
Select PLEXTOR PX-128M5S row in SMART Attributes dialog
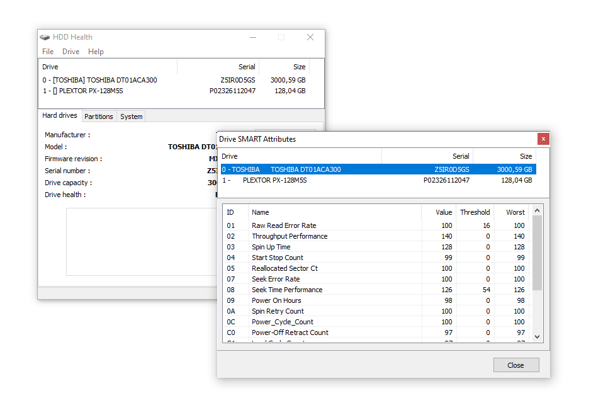tap(378, 180)
